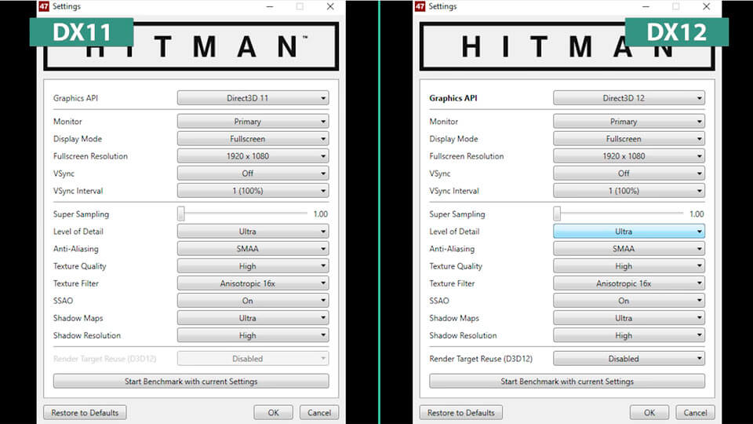Screen dimensions: 753x424
Task: Click the Texture Filter label in DX11 window
Action: point(76,283)
